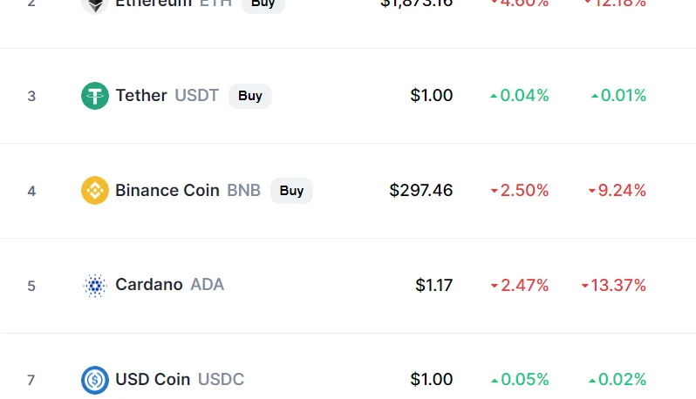696x399 pixels.
Task: Click the Cardano logo icon
Action: [94, 286]
